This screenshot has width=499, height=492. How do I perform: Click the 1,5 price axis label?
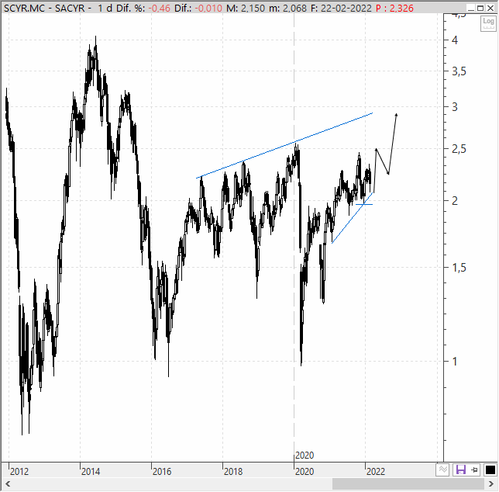click(x=459, y=268)
